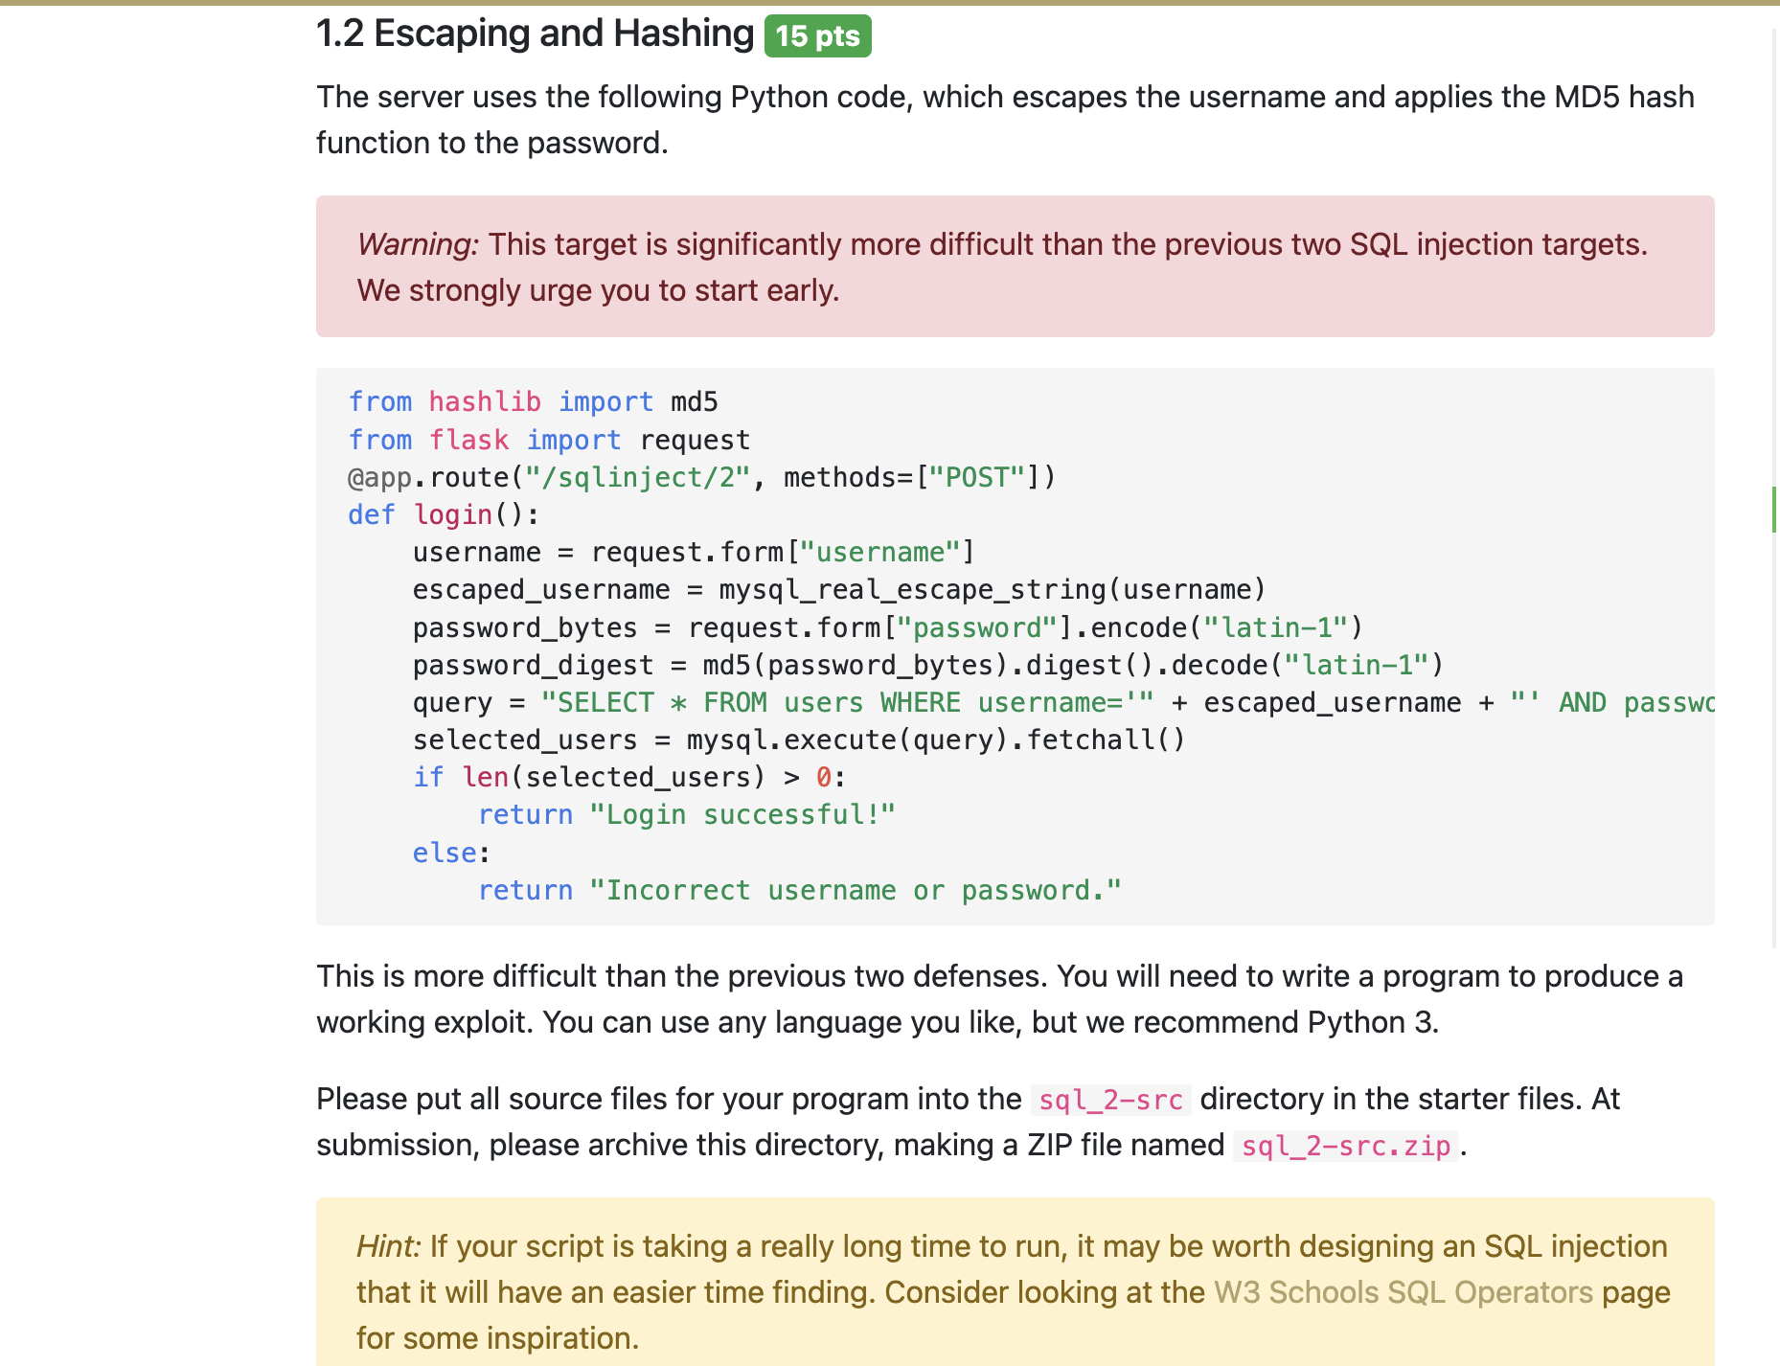Click the Warning red alert box
Screen dimensions: 1780x1366
[1013, 266]
